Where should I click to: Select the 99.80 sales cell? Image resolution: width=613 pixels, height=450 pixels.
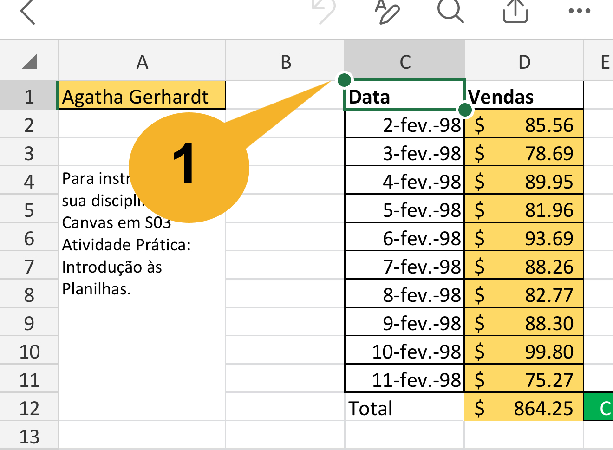(524, 351)
